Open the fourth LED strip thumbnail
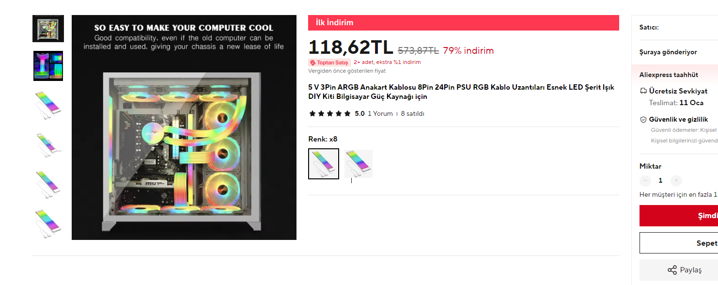The width and height of the screenshot is (718, 285). (48, 144)
